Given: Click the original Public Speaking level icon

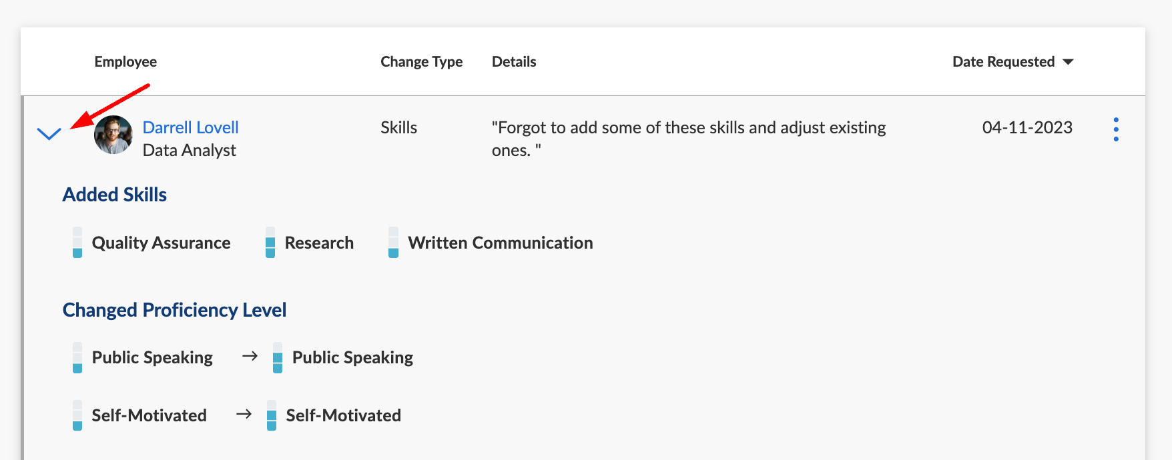Looking at the screenshot, I should coord(77,358).
